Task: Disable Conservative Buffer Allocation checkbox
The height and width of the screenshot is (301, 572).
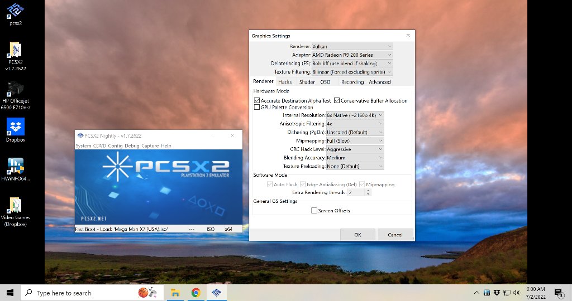Action: coord(337,100)
